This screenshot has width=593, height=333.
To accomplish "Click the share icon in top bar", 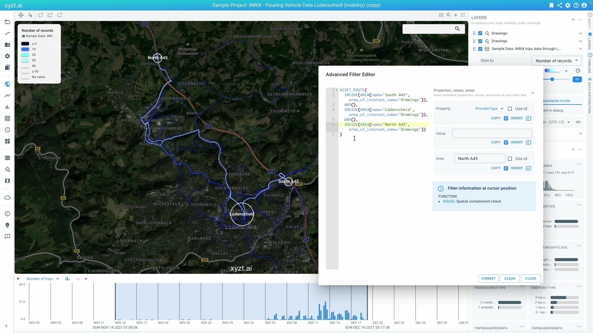I will (560, 5).
